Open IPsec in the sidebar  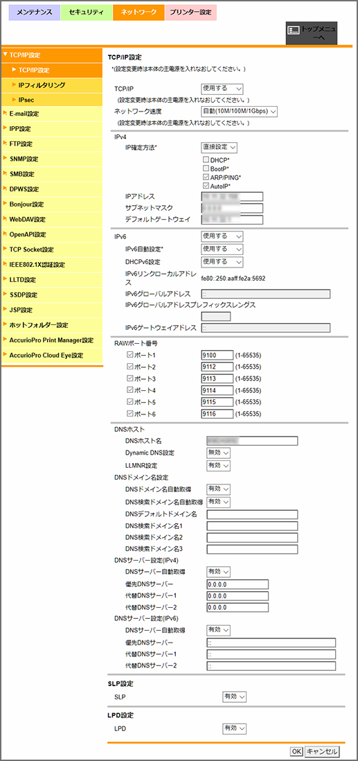pos(52,100)
